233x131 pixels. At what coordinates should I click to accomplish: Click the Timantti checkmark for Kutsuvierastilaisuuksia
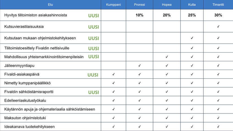pos(218,27)
